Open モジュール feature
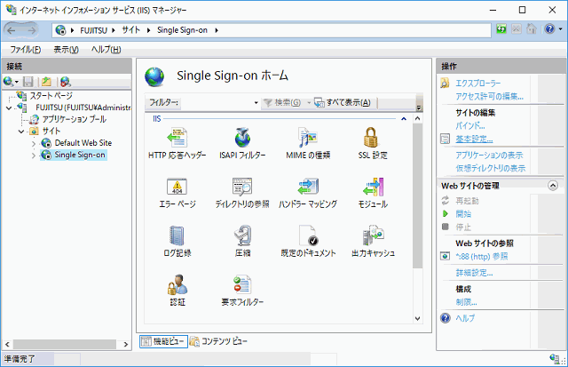Screen dimensions: 568x367 pyautogui.click(x=373, y=193)
